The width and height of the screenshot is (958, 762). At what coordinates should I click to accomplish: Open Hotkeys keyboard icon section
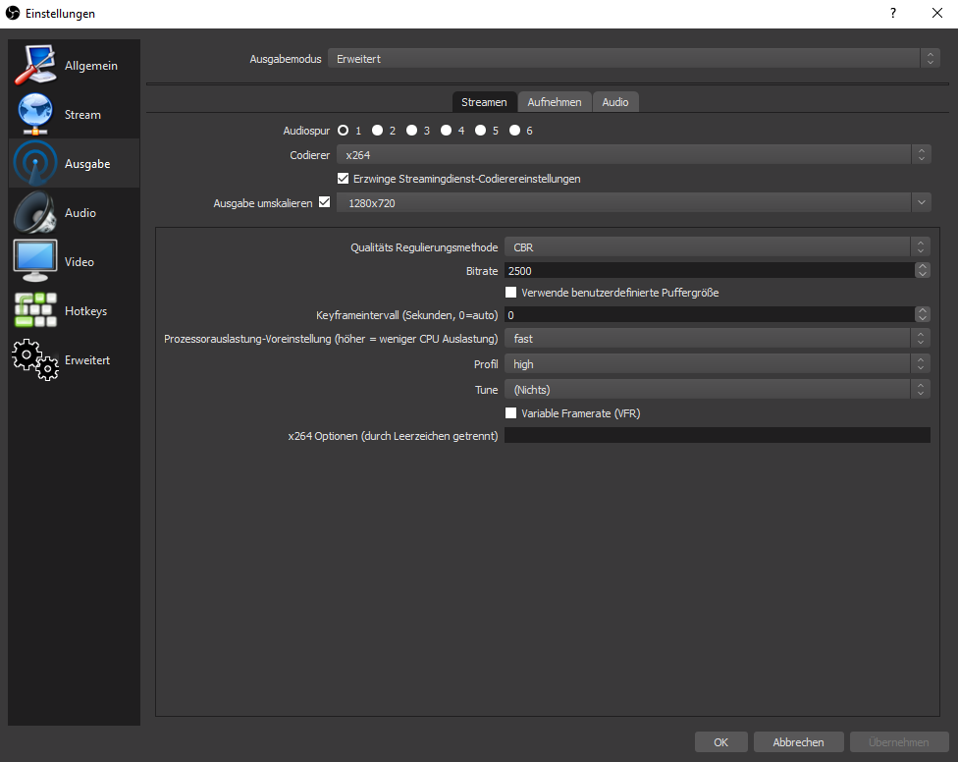35,310
